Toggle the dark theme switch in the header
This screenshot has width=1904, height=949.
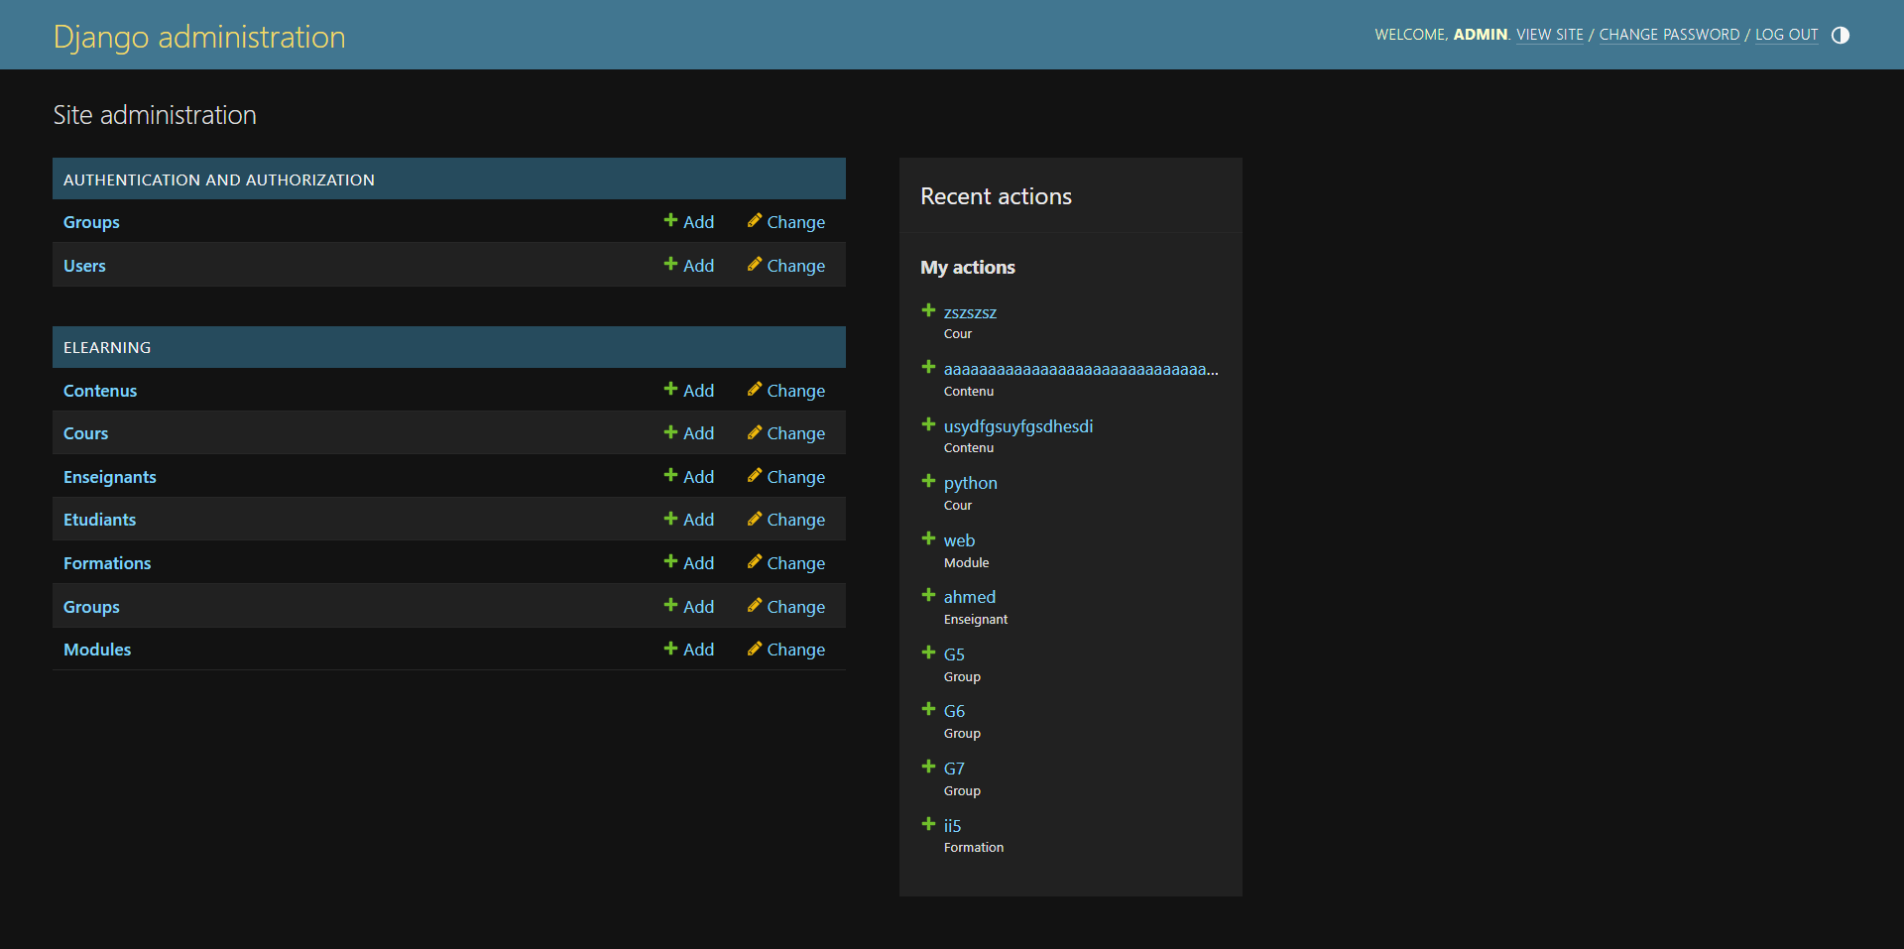click(x=1841, y=35)
